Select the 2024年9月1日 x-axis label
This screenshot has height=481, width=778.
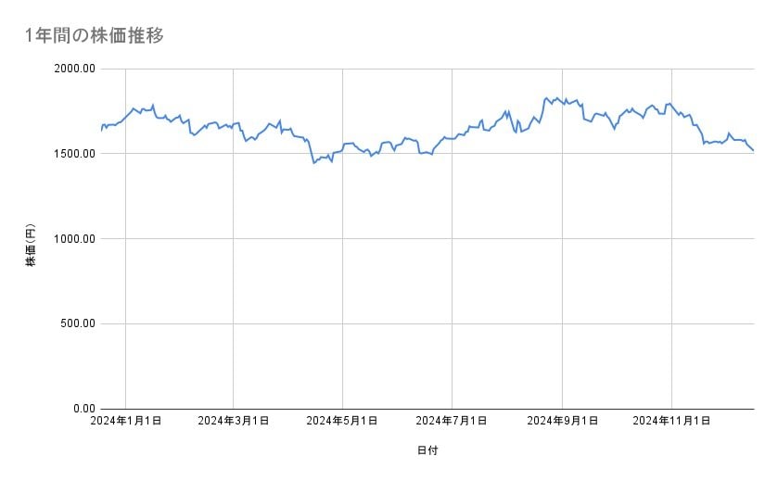click(562, 421)
